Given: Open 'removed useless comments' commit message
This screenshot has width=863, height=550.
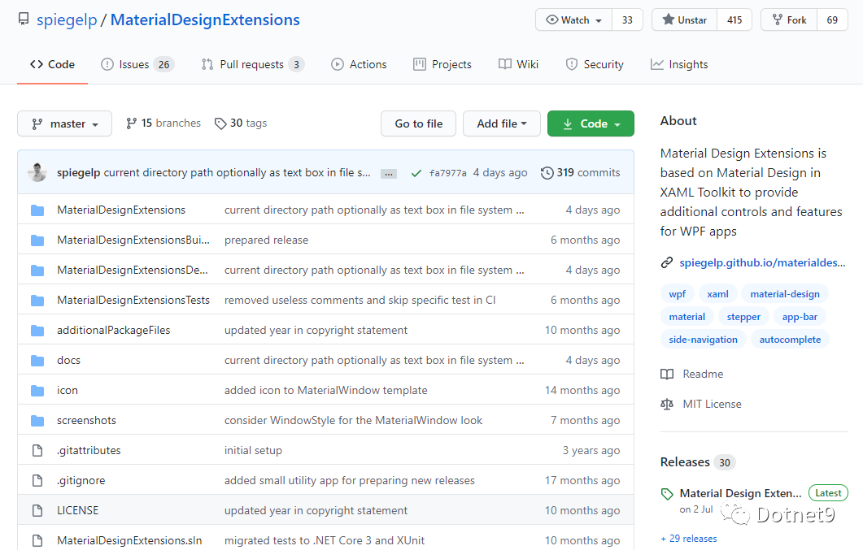Looking at the screenshot, I should click(360, 300).
